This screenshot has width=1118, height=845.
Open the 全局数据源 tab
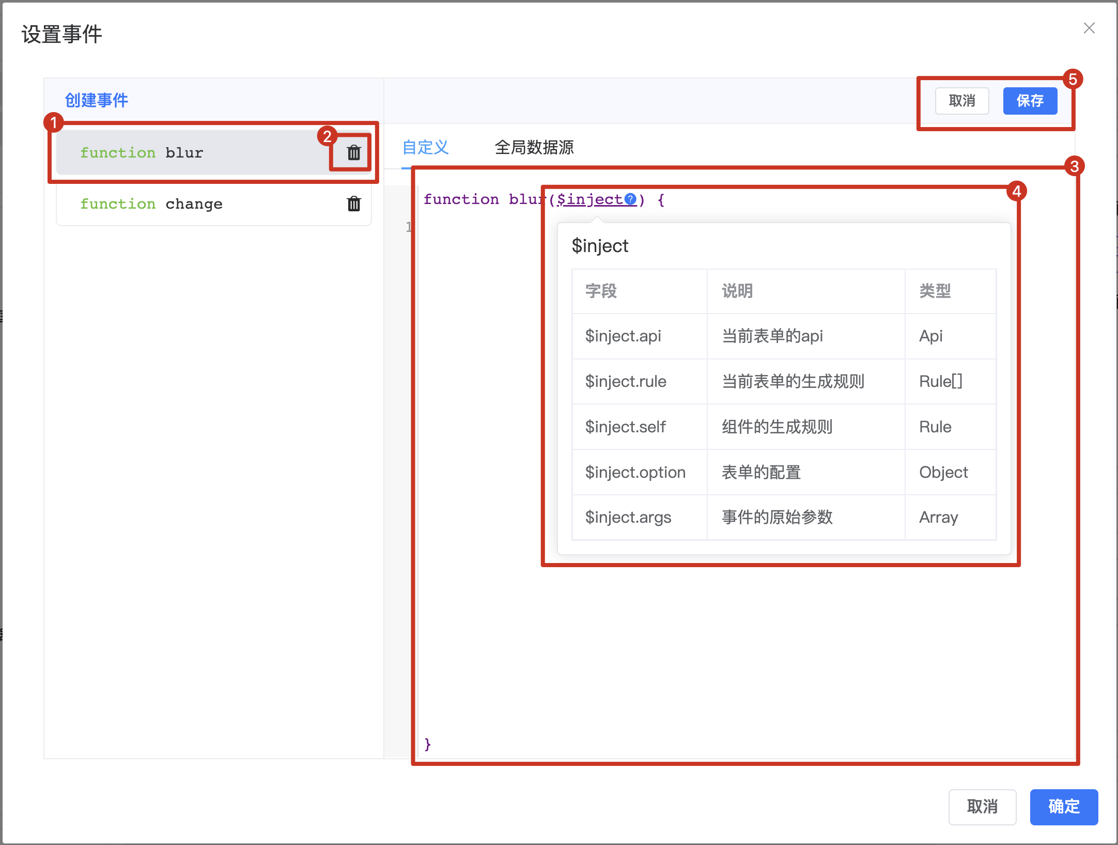click(x=534, y=148)
